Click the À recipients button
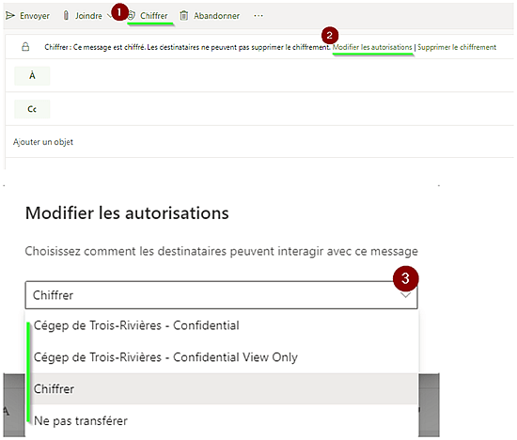 [32, 76]
